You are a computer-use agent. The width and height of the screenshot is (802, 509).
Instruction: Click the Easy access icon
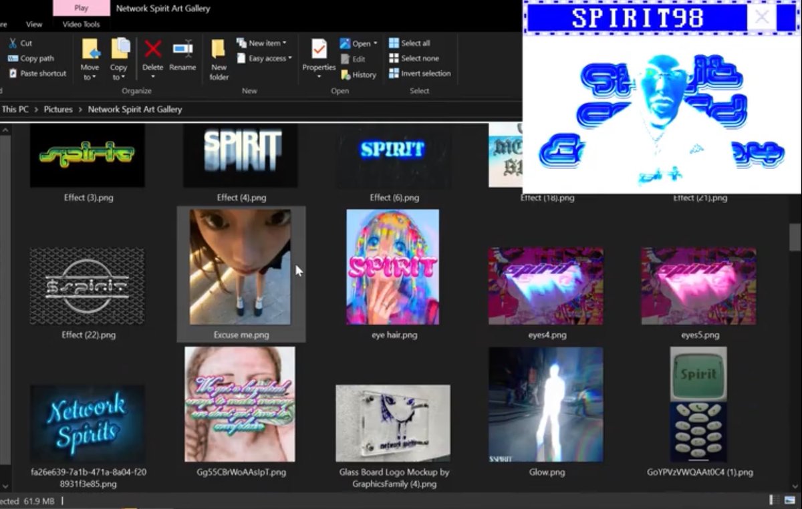241,58
